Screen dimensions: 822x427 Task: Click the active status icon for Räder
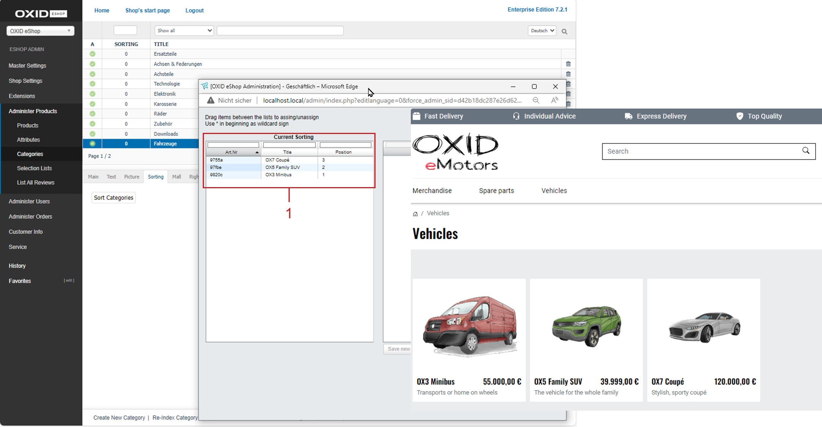tap(93, 113)
